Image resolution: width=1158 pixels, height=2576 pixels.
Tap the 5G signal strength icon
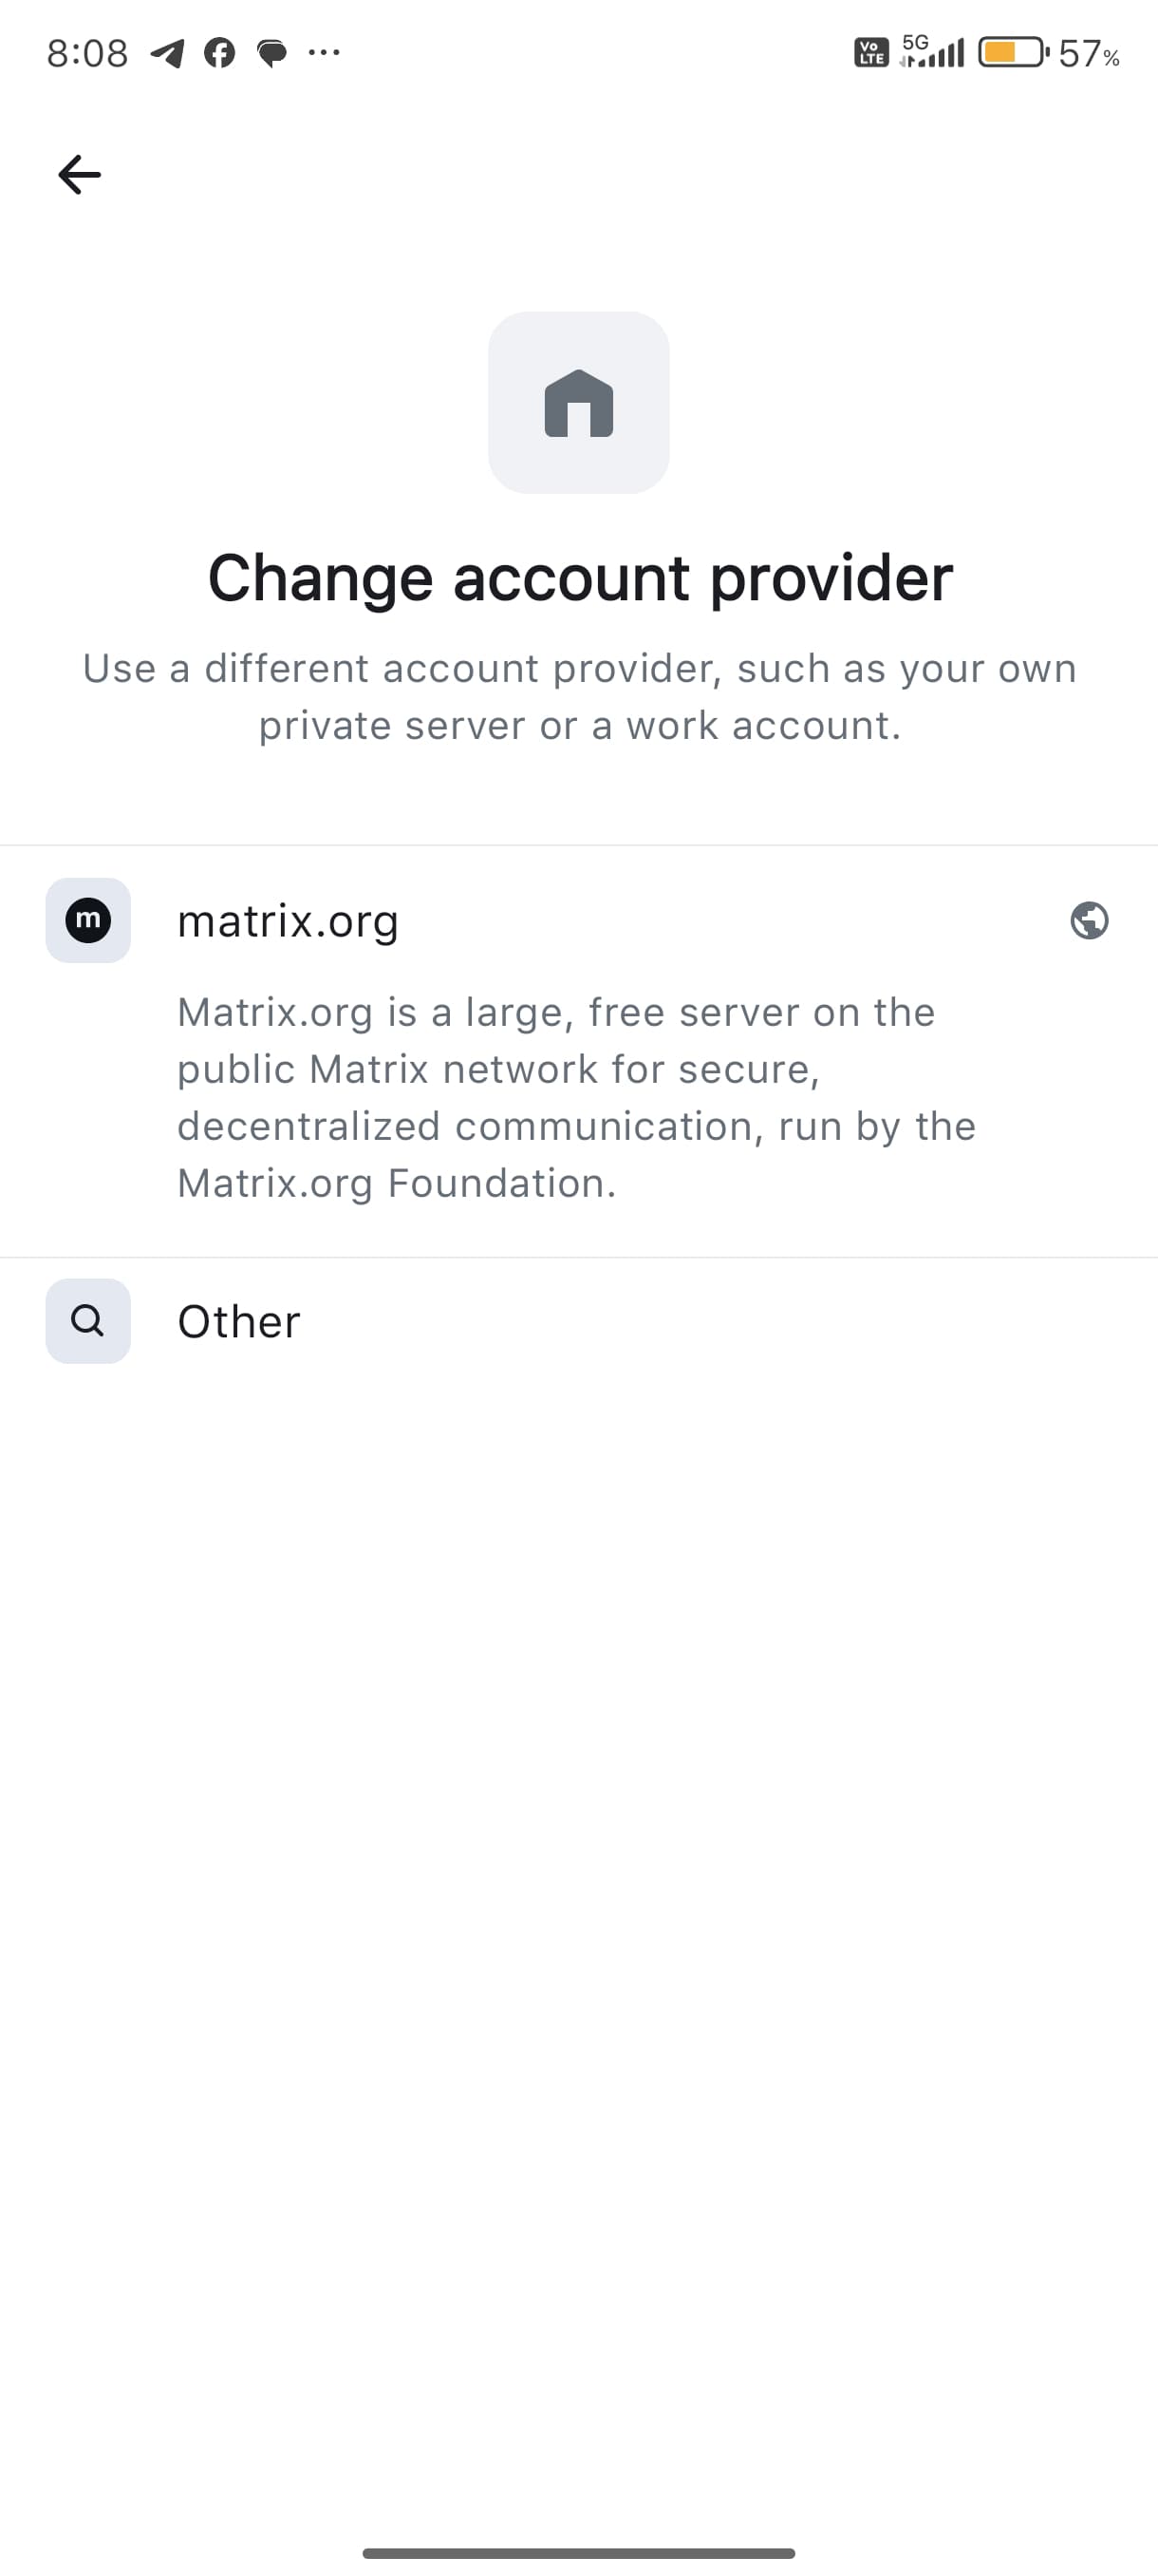tap(932, 52)
